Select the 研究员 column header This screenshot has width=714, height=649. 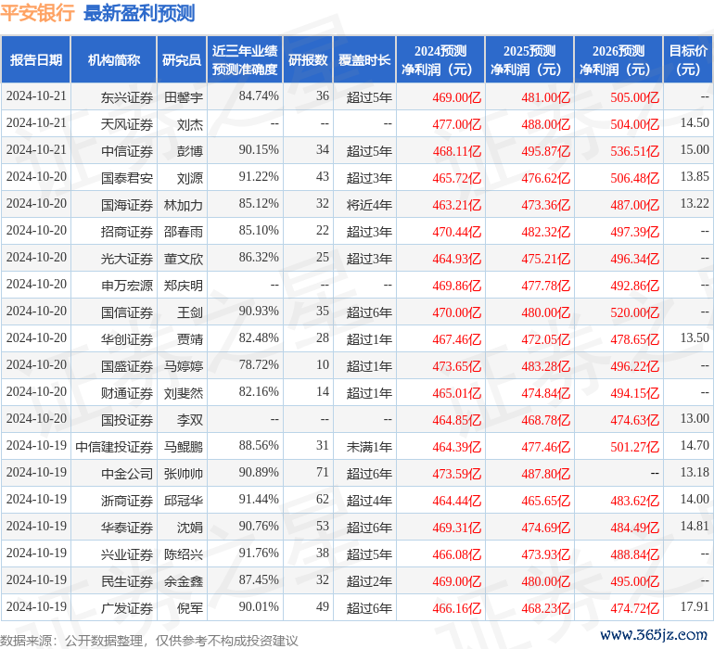click(182, 60)
